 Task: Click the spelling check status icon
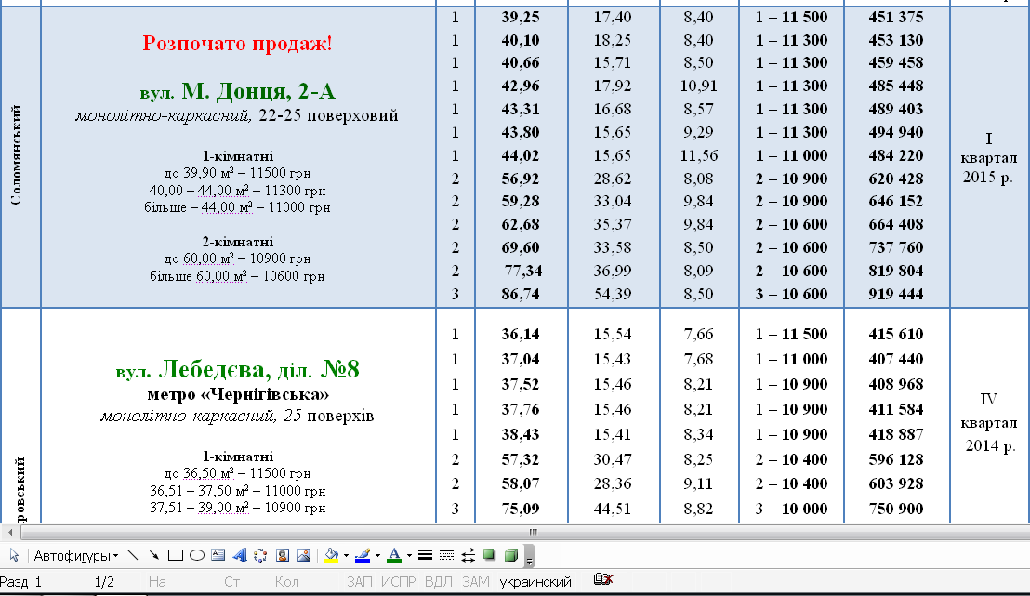[602, 579]
